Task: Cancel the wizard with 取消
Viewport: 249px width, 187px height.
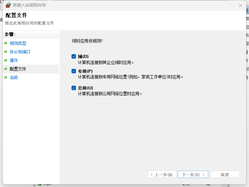Action: [225, 174]
